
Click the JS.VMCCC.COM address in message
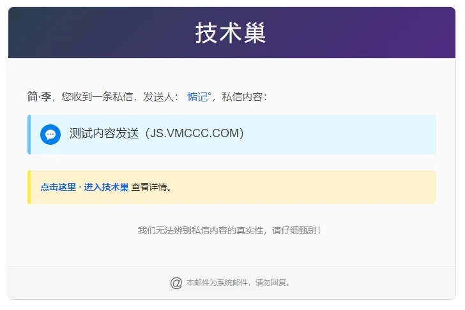coord(194,134)
